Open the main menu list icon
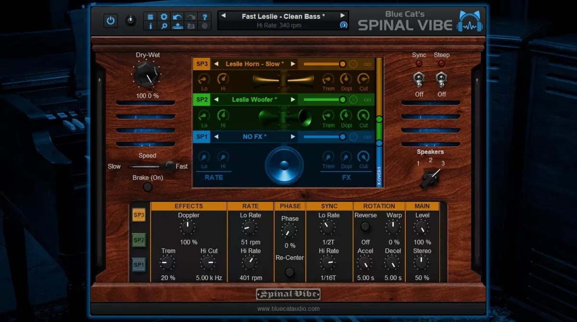Image resolution: width=577 pixels, height=322 pixels. pos(151,16)
